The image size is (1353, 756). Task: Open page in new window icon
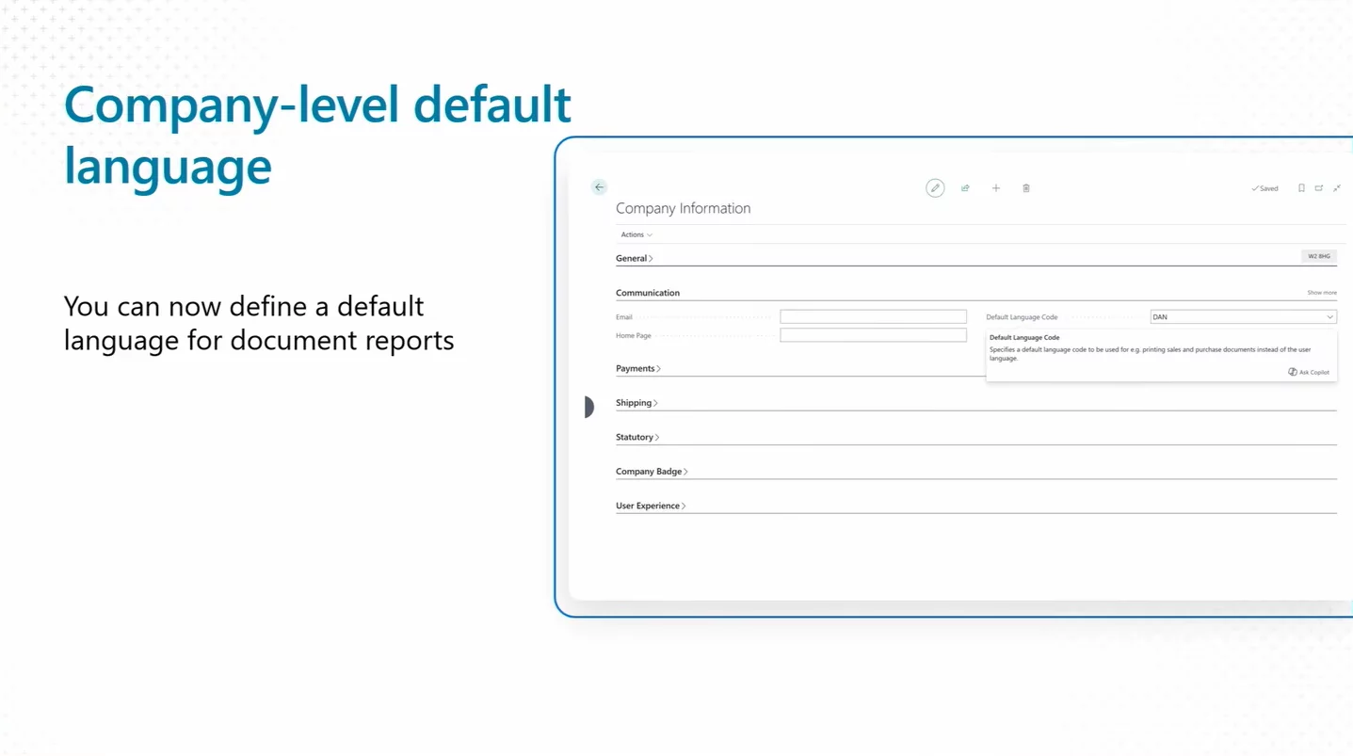(x=1319, y=188)
